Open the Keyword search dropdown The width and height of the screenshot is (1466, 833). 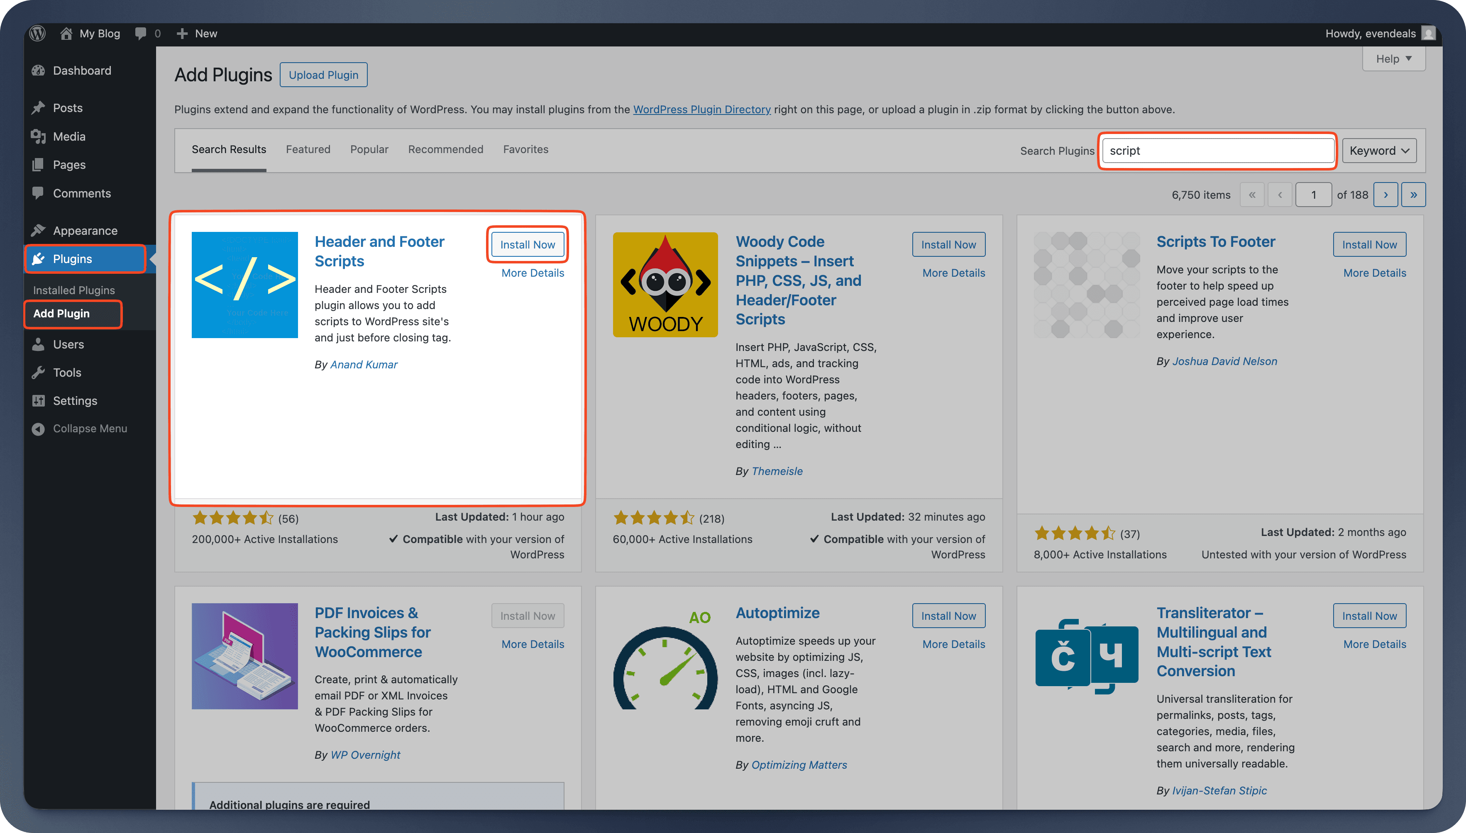coord(1379,151)
